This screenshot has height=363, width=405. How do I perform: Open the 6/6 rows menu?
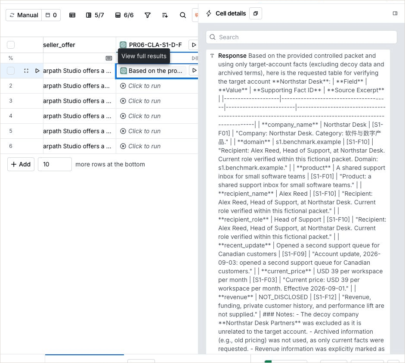[124, 15]
